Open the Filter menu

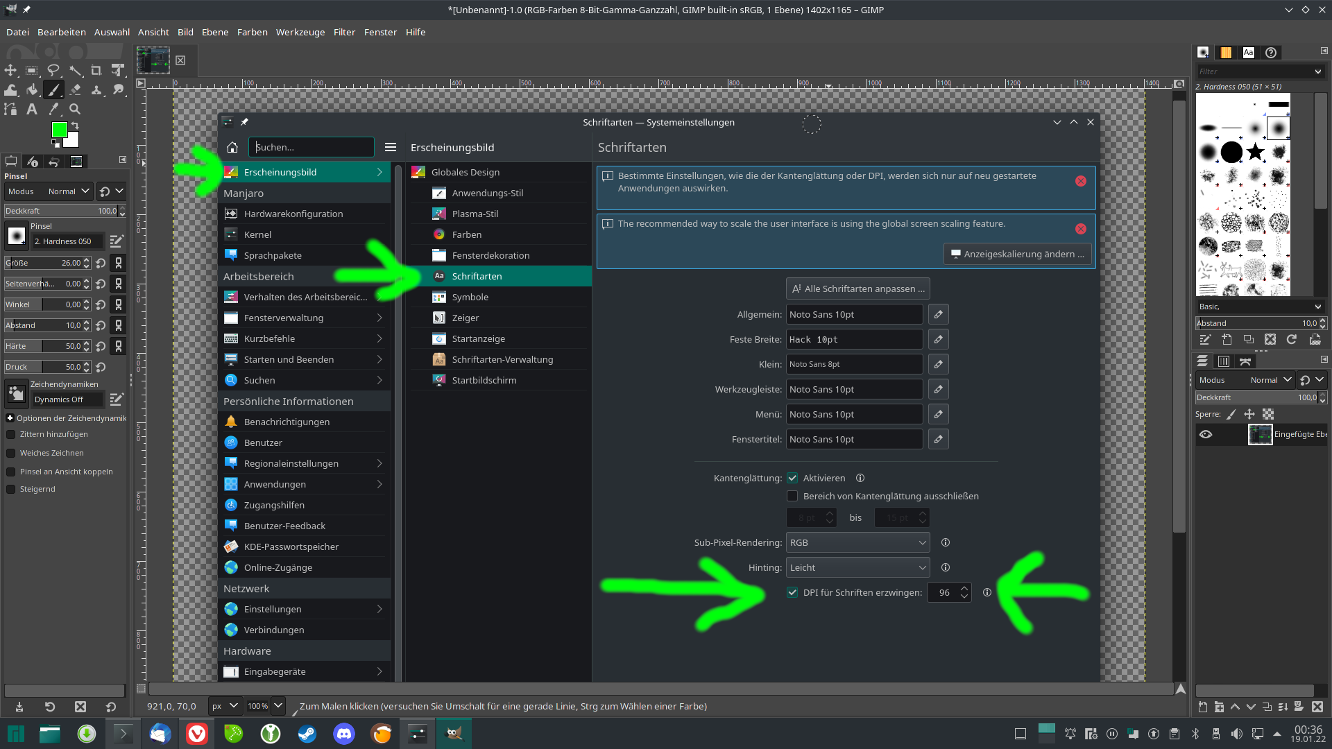[344, 32]
